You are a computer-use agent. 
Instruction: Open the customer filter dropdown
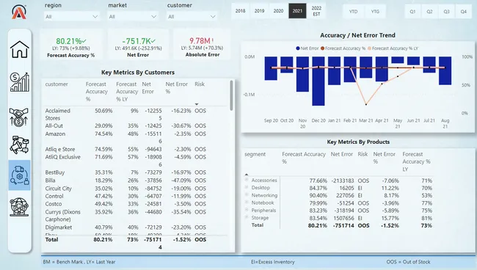(x=192, y=16)
